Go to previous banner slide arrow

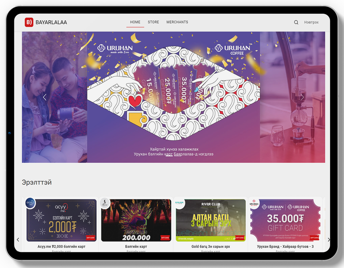pyautogui.click(x=45, y=97)
